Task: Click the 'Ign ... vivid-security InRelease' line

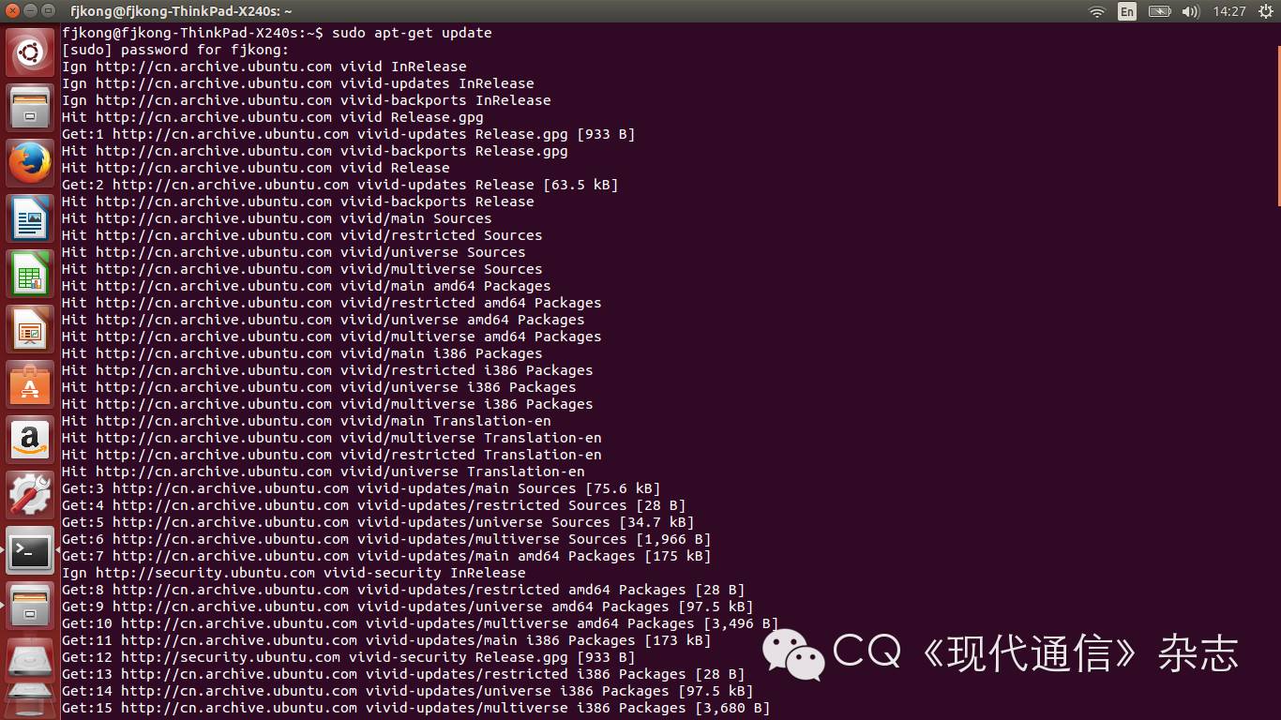Action: click(x=294, y=573)
